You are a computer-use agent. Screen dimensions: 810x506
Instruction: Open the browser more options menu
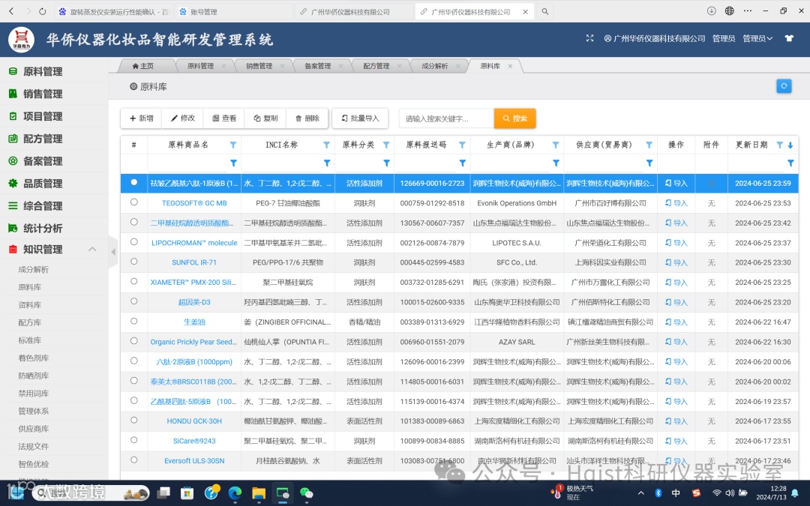pyautogui.click(x=748, y=10)
